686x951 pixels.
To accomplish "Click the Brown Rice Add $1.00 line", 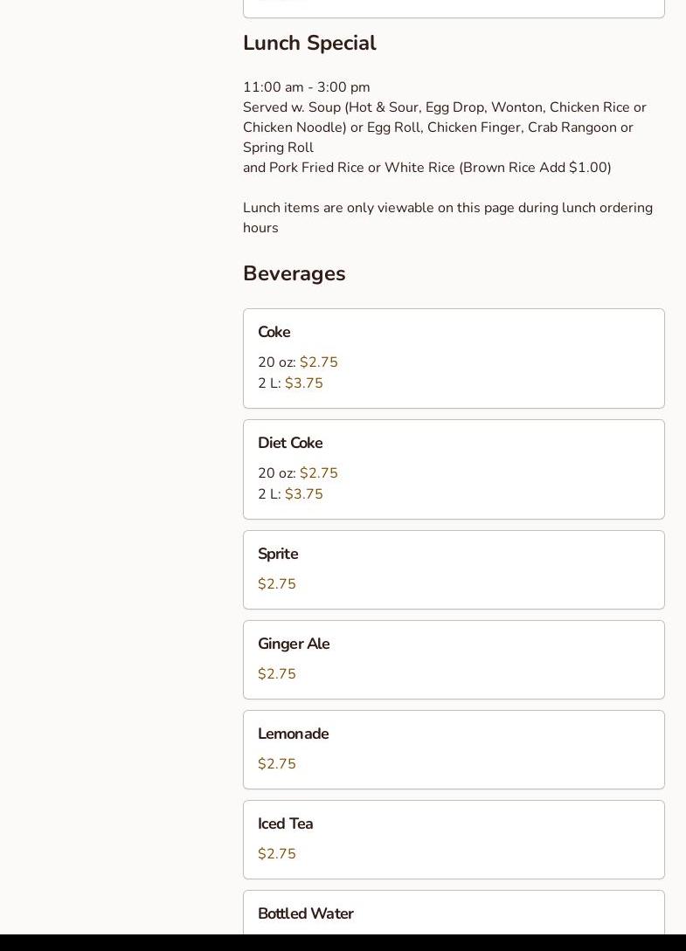I will (427, 168).
